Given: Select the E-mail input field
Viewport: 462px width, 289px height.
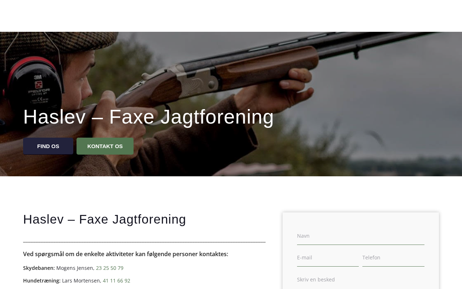Looking at the screenshot, I should pos(328,258).
